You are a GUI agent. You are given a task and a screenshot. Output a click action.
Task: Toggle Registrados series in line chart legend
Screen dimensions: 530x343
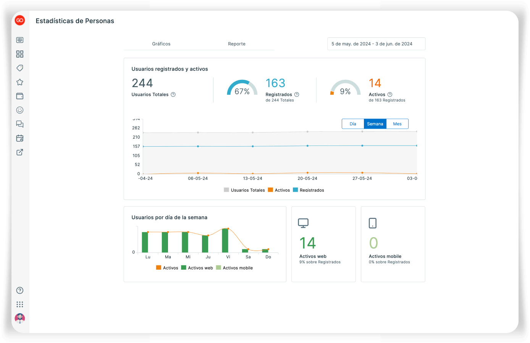coord(309,190)
